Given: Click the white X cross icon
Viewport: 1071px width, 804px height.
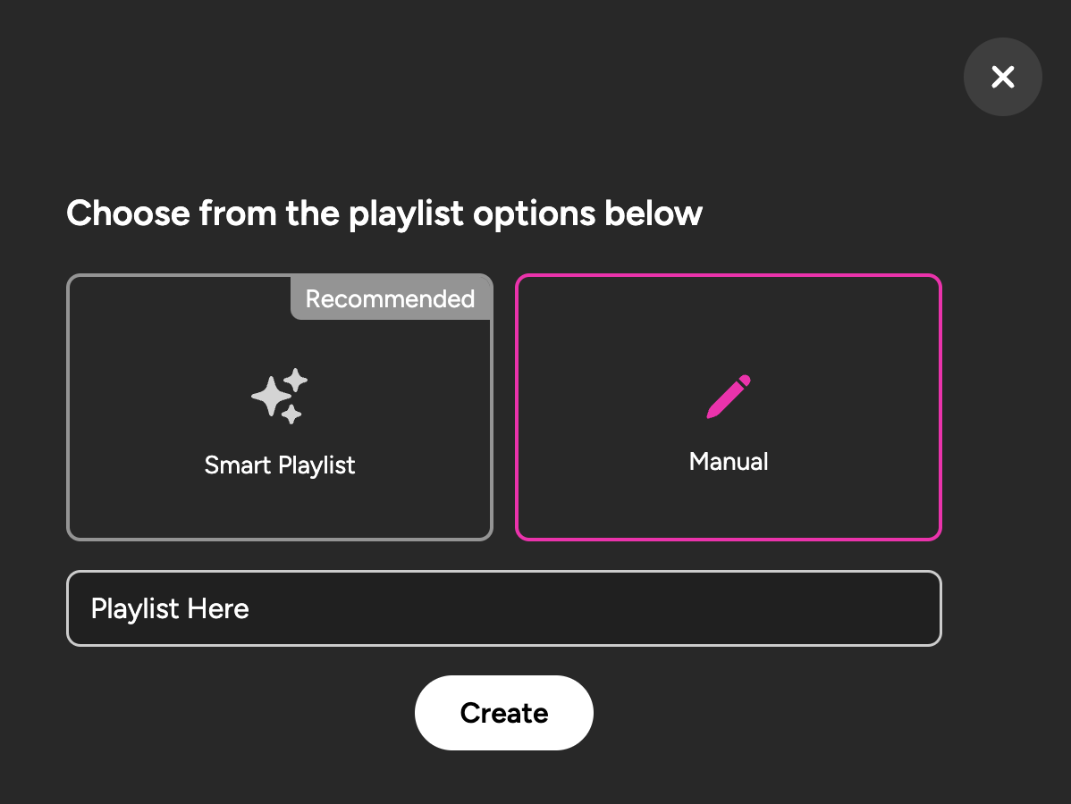Looking at the screenshot, I should click(x=1003, y=77).
